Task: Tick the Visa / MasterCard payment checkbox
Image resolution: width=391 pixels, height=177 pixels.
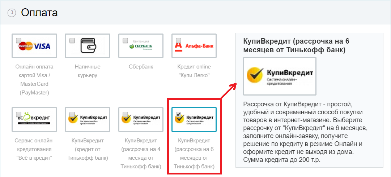Action: click(18, 40)
